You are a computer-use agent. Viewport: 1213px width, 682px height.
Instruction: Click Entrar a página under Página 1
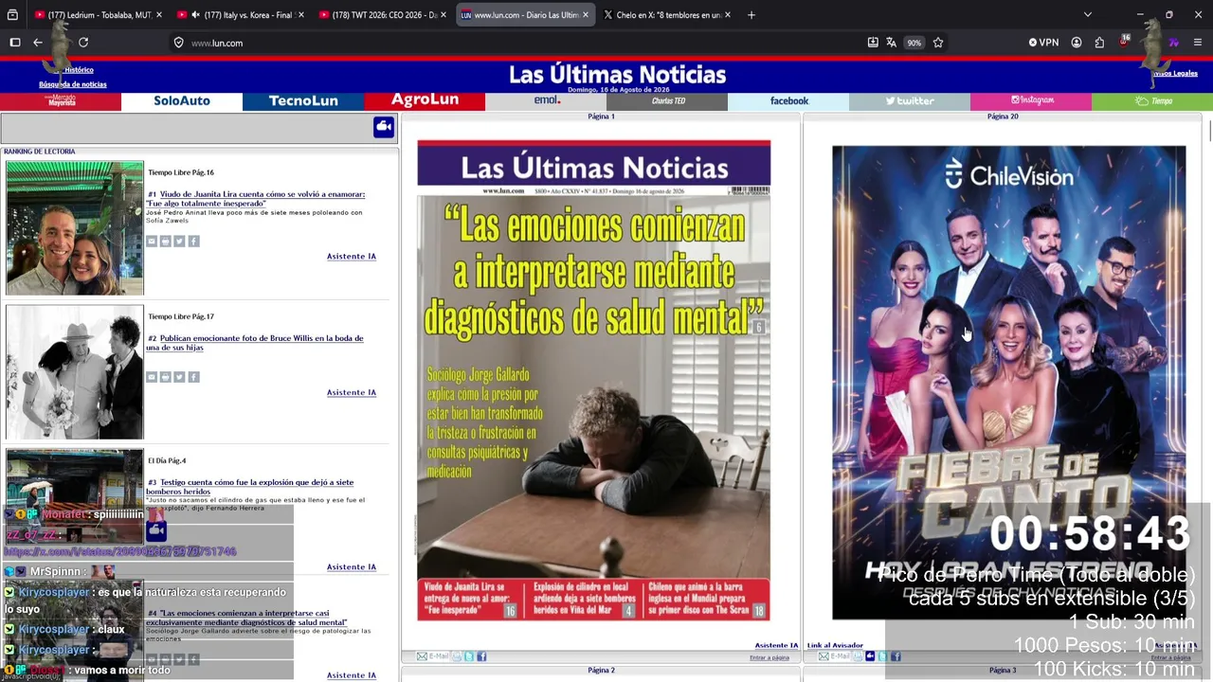click(x=769, y=657)
